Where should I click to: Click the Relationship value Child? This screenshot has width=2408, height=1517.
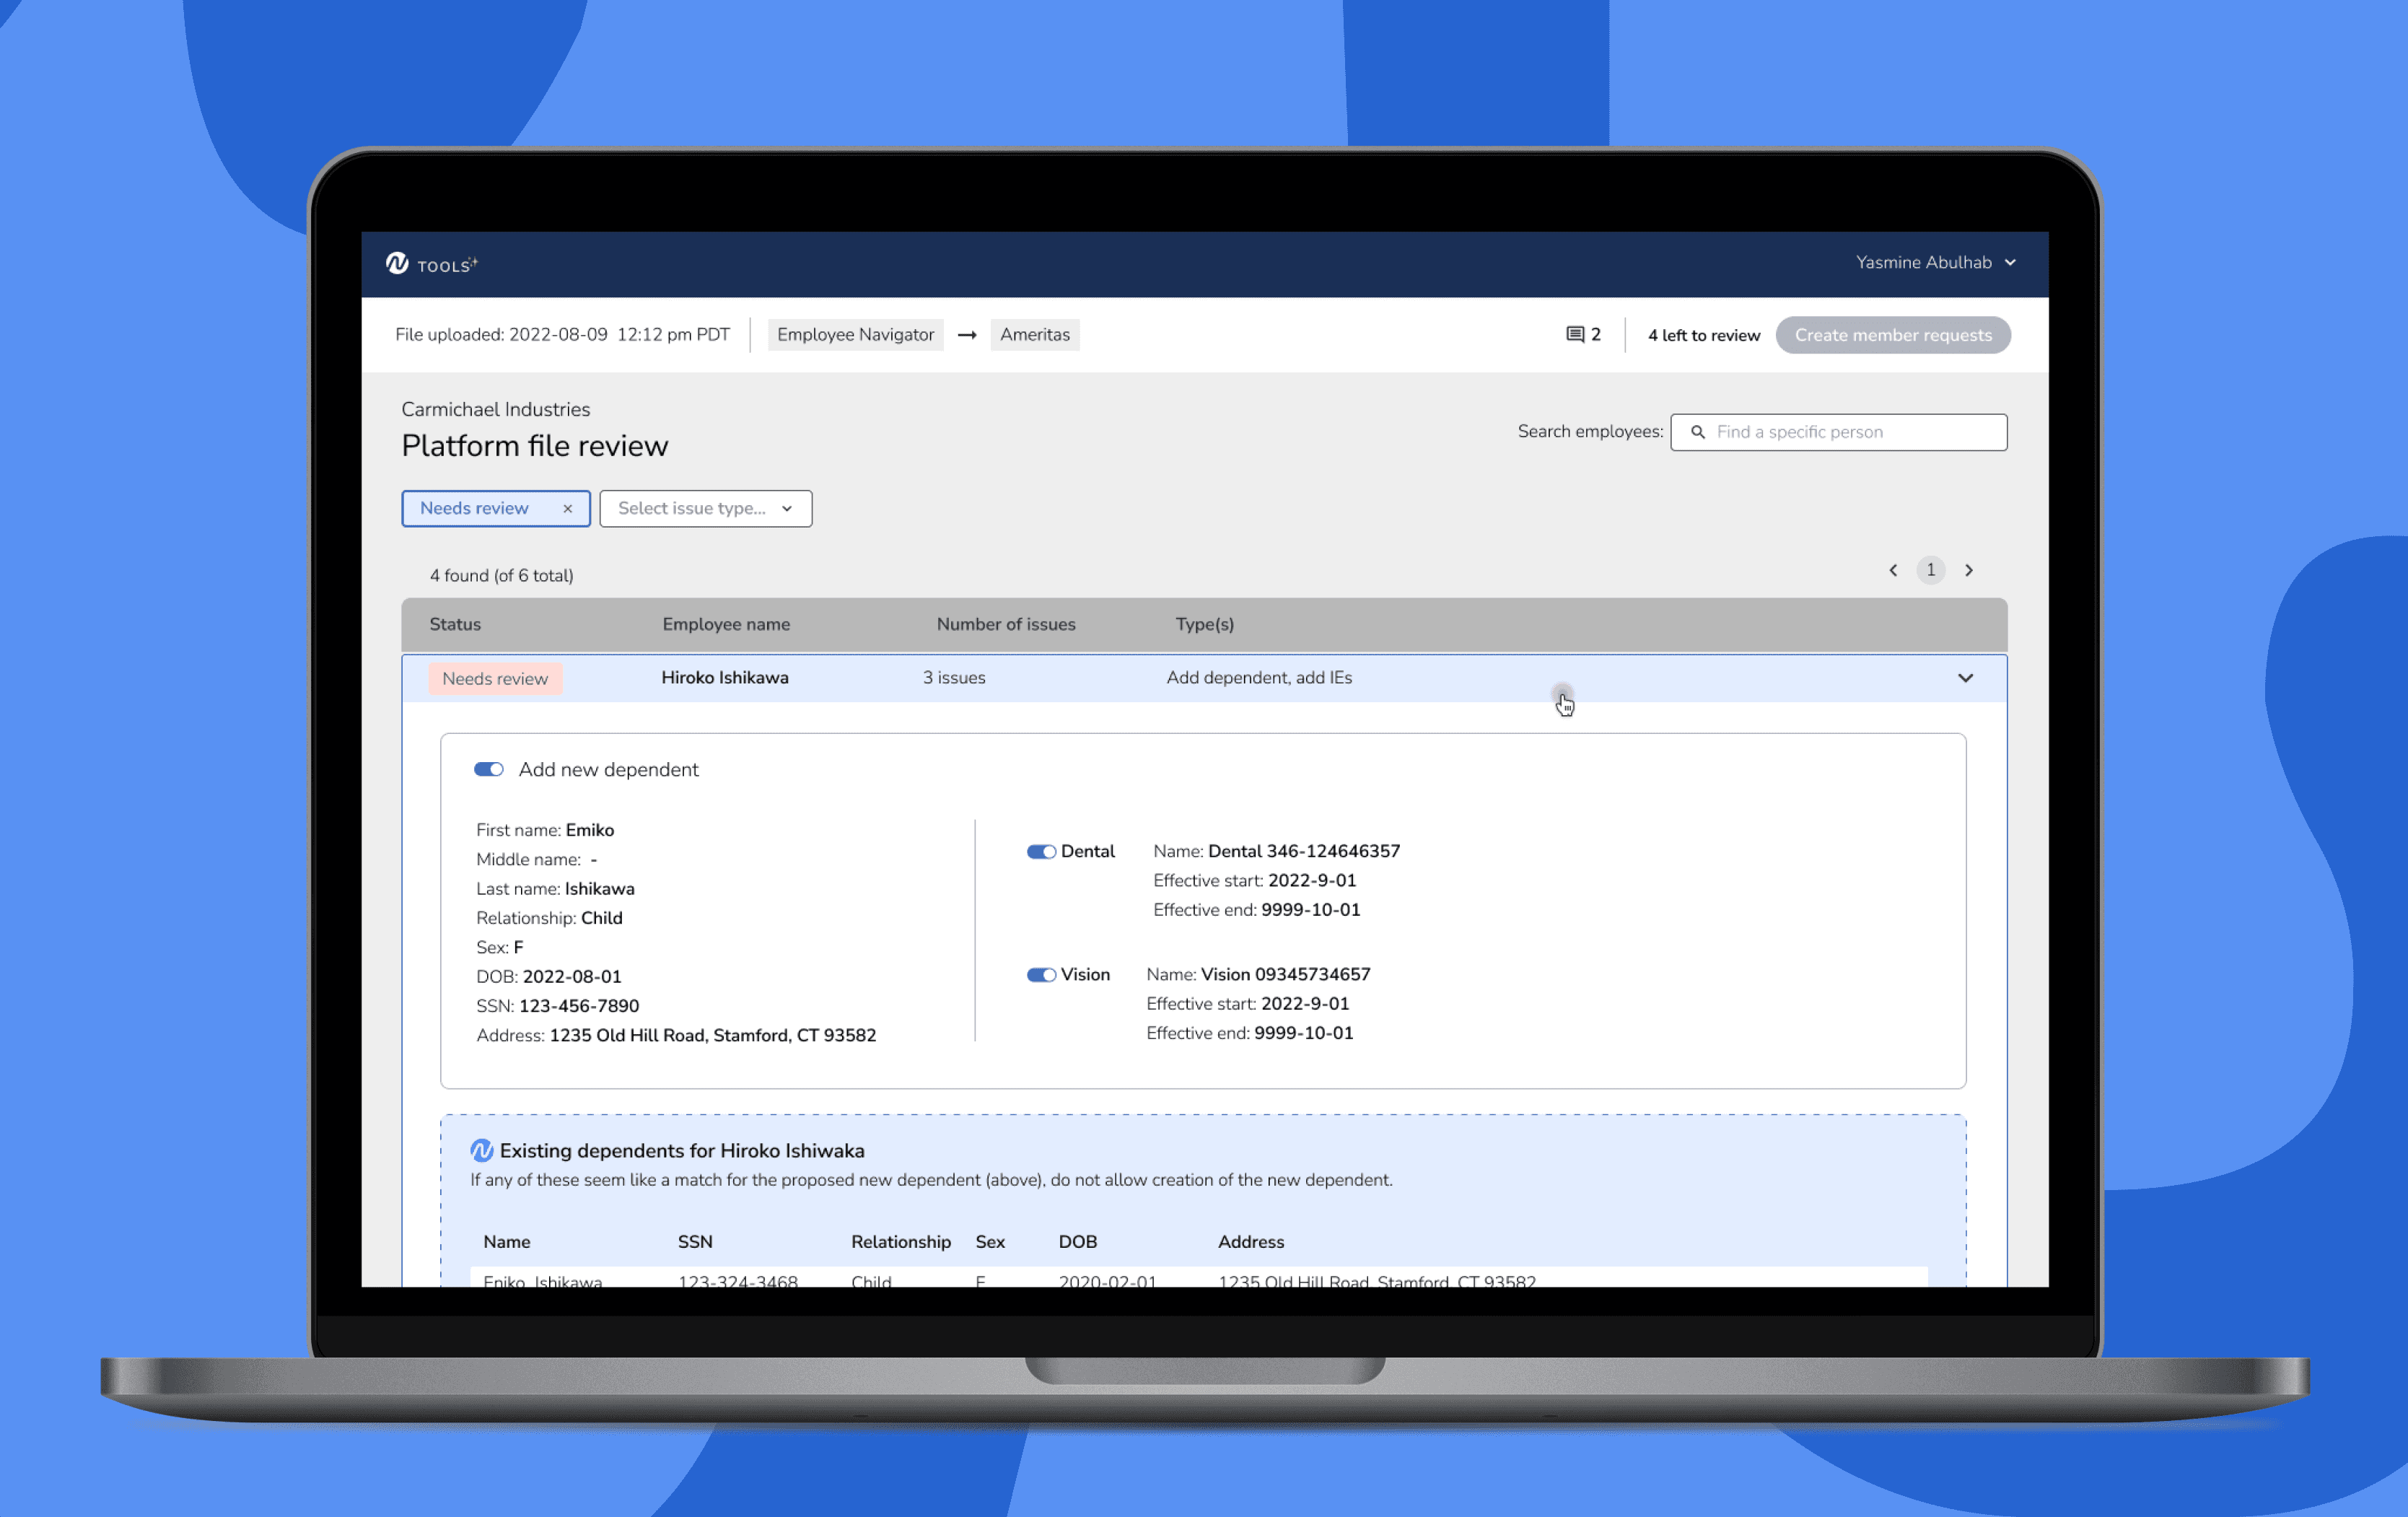tap(602, 918)
